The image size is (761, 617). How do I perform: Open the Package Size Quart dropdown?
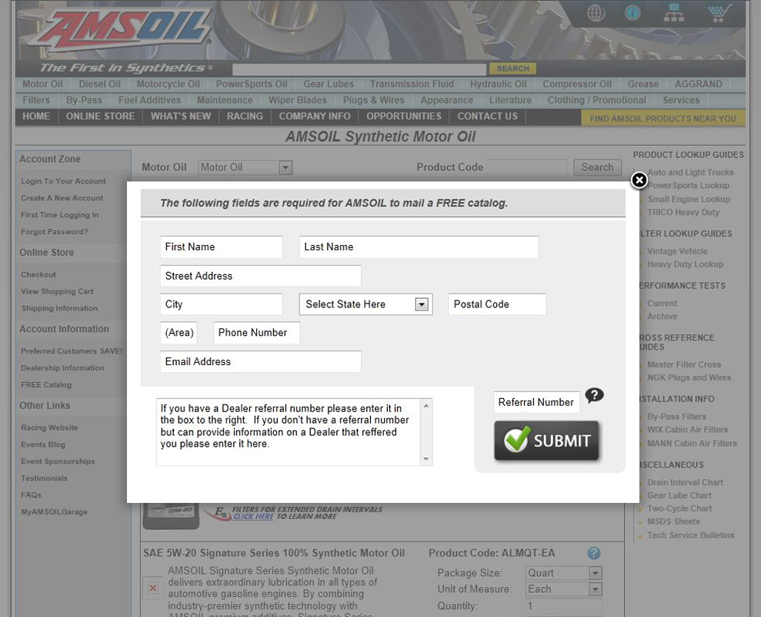coord(564,573)
